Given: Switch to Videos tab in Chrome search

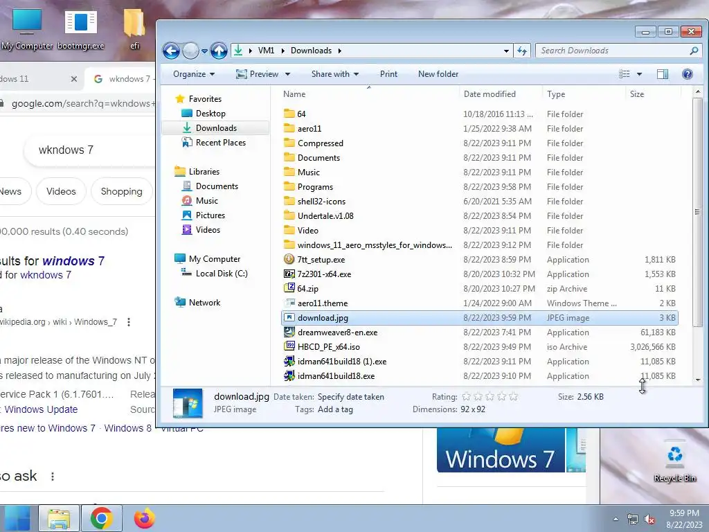Looking at the screenshot, I should (x=61, y=191).
